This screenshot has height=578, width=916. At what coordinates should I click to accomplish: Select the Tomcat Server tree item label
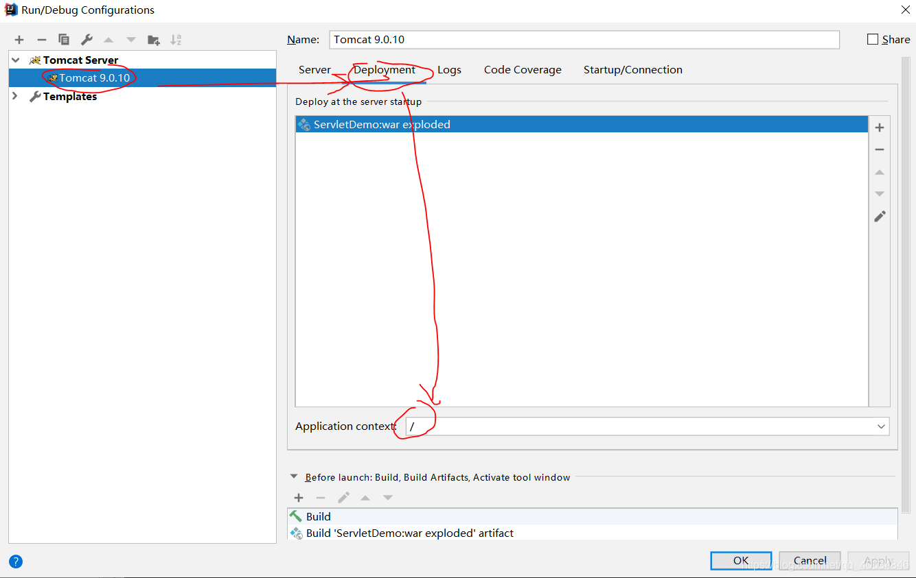80,60
